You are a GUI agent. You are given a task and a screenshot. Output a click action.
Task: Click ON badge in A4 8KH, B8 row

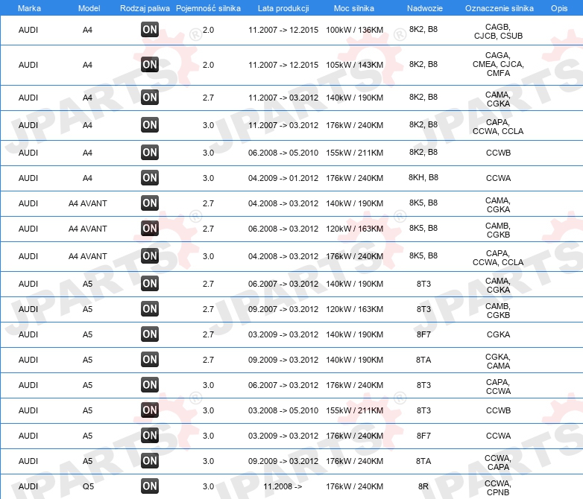(x=150, y=177)
